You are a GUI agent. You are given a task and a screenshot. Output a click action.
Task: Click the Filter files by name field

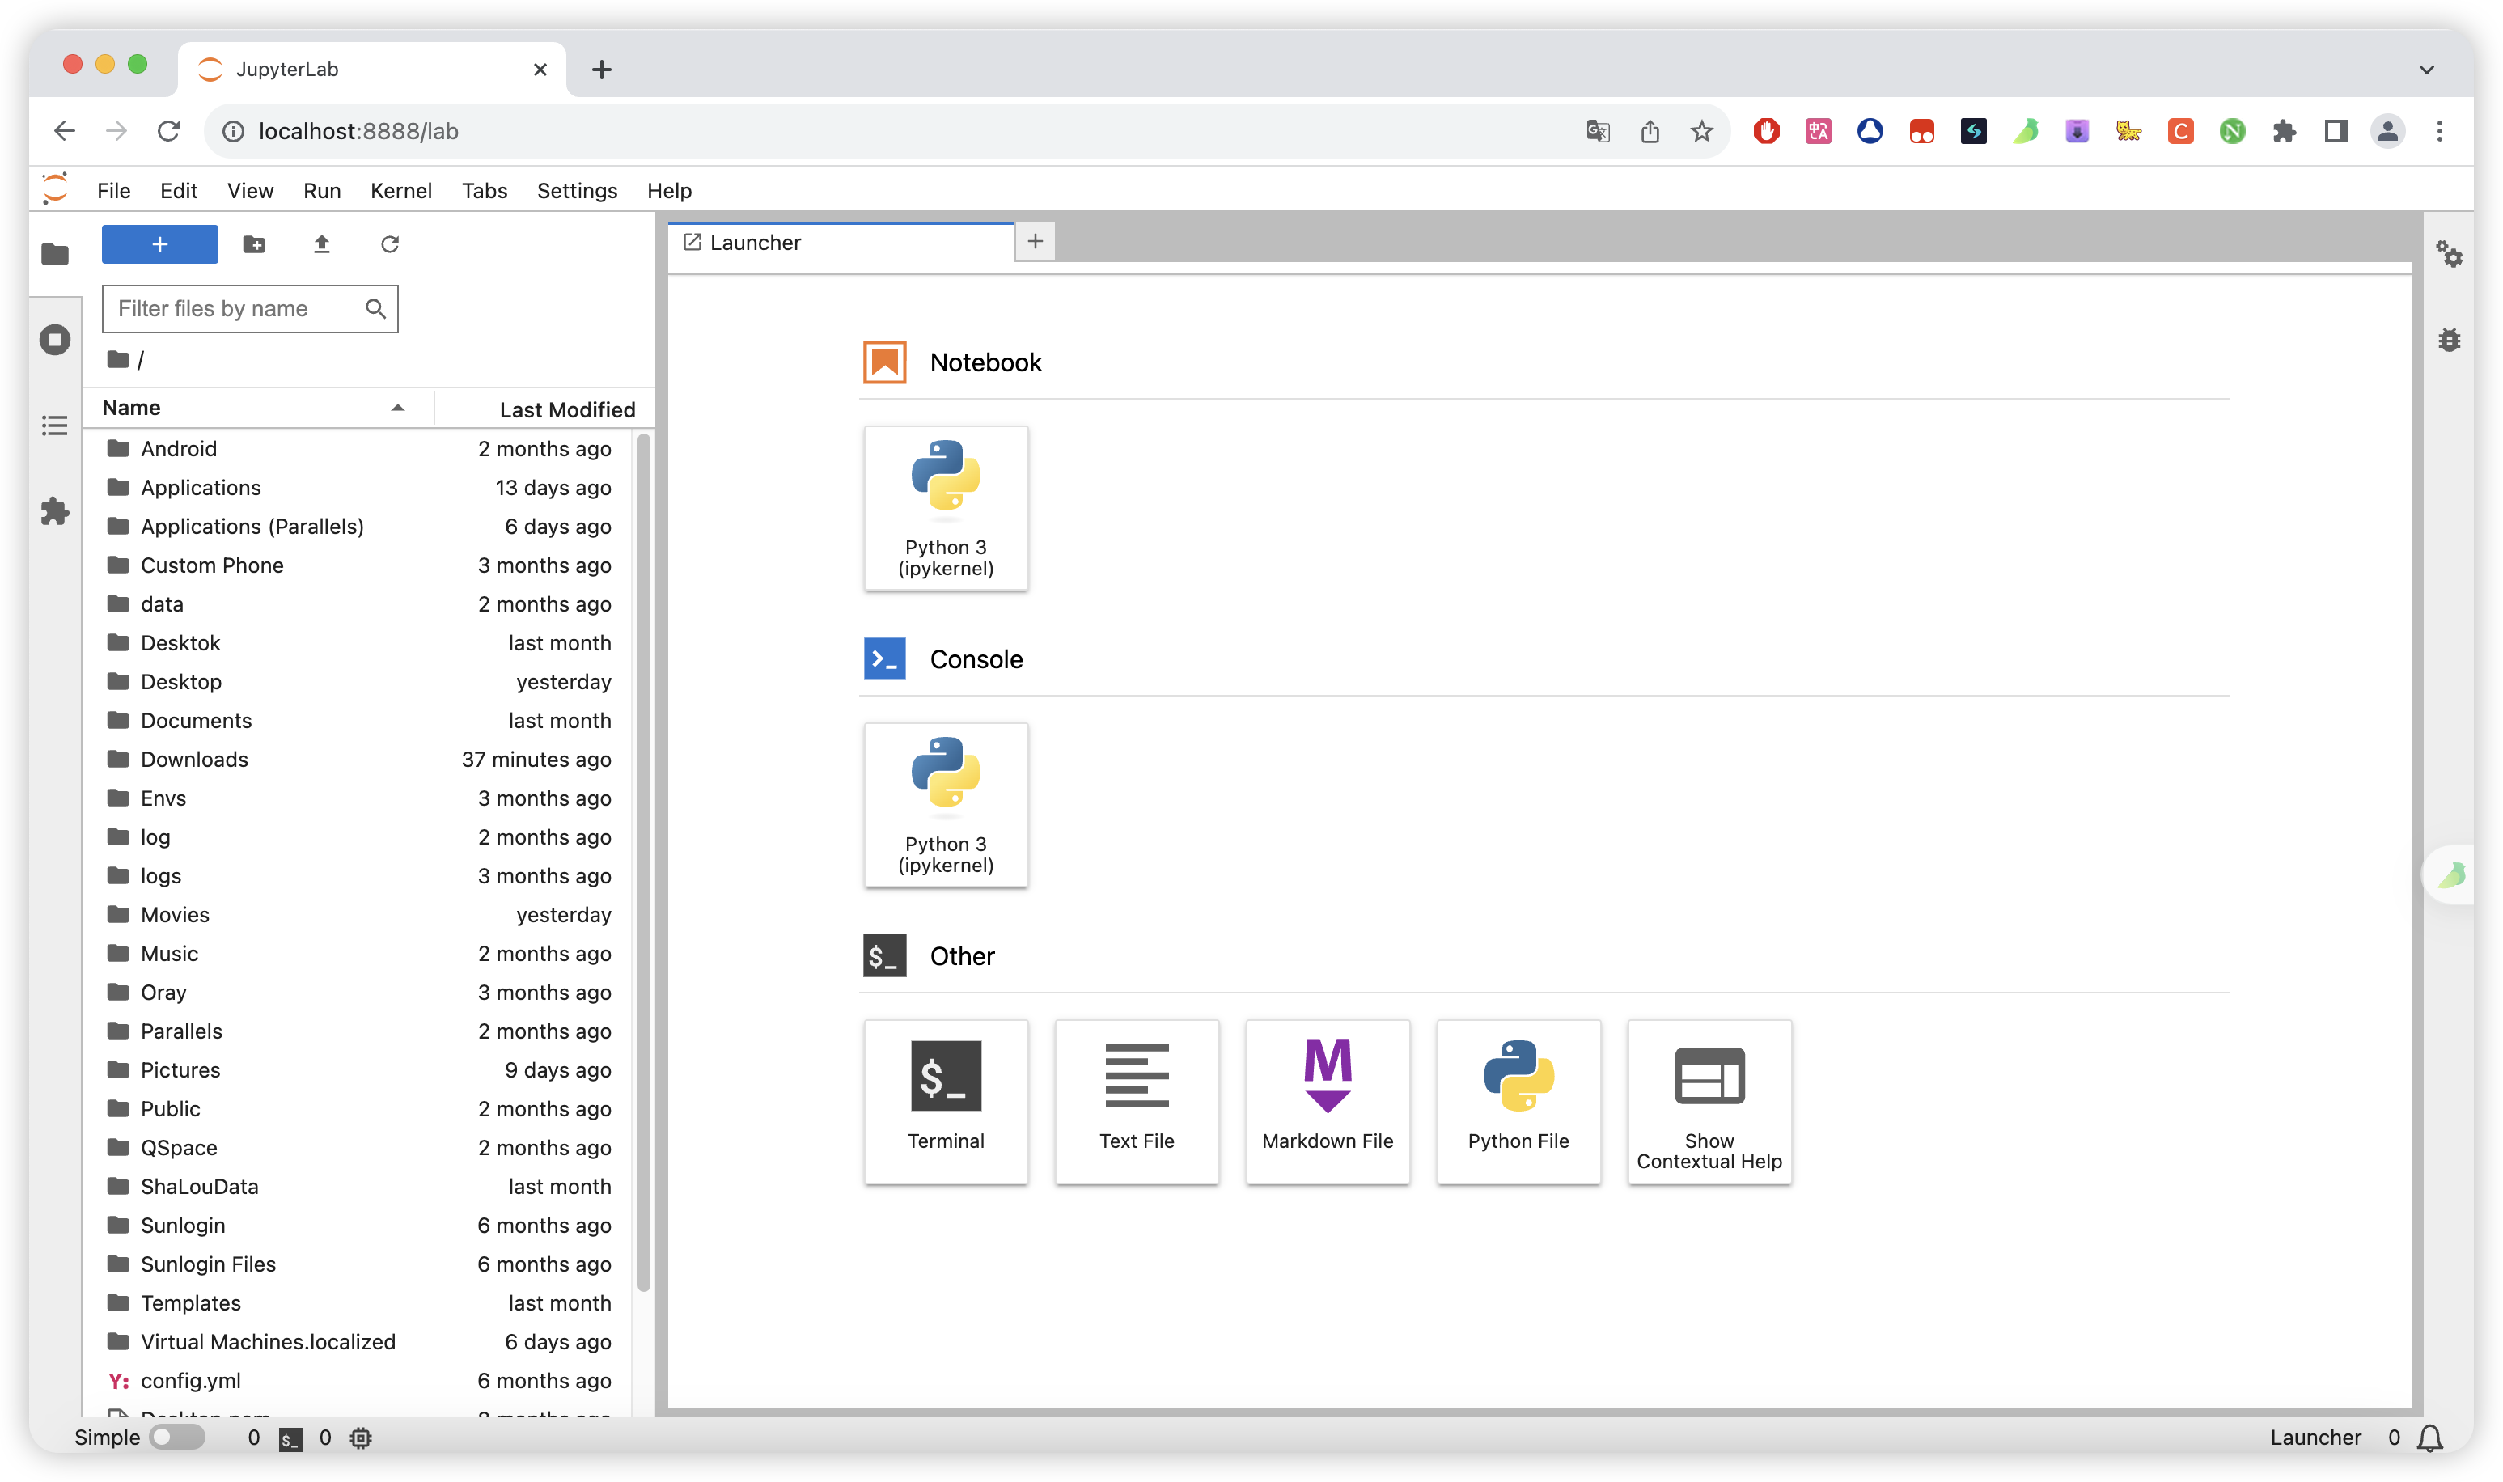[x=250, y=308]
